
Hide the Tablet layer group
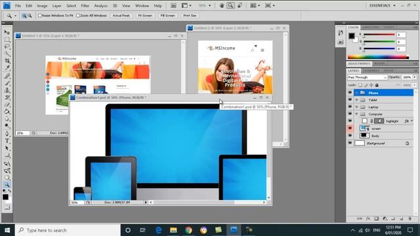[350, 100]
